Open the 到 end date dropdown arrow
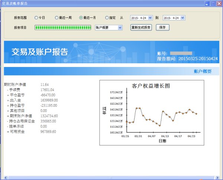 [182, 17]
